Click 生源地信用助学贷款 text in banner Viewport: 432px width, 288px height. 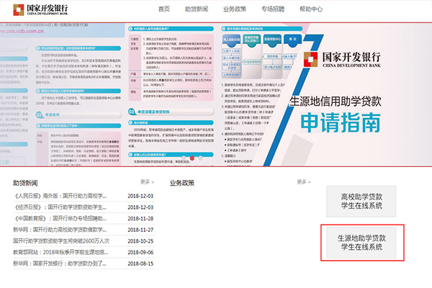[336, 101]
